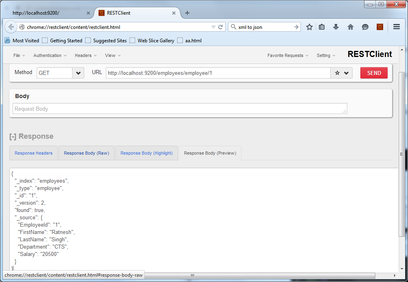Open the File menu
The height and width of the screenshot is (282, 408).
click(19, 55)
